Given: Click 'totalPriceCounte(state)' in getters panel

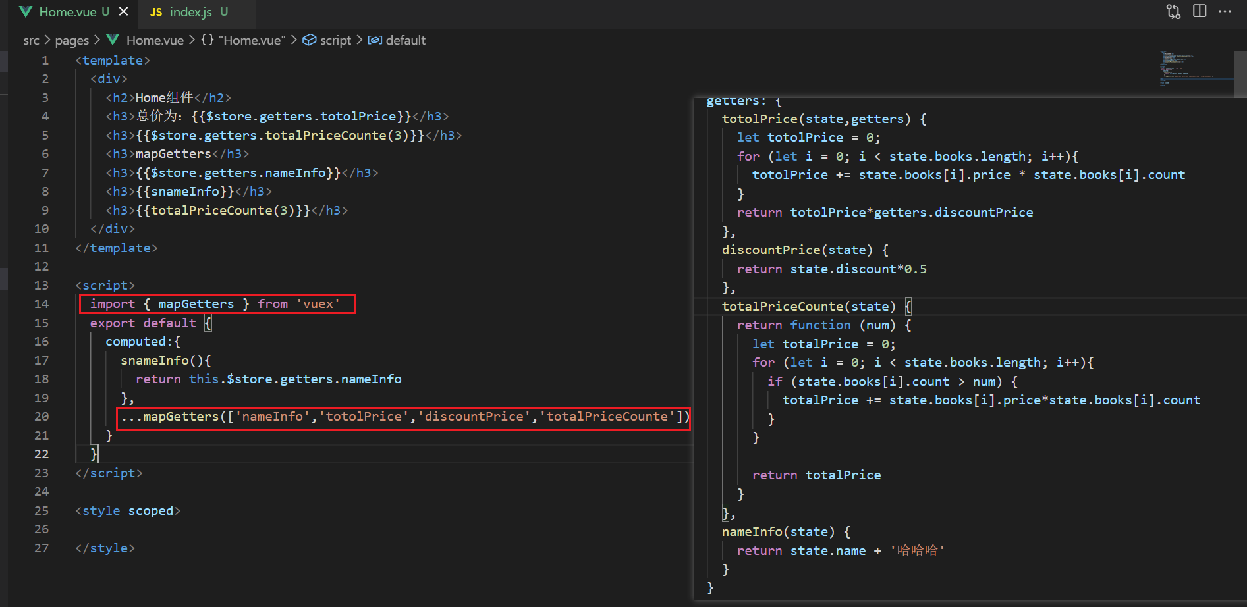Looking at the screenshot, I should [x=809, y=307].
